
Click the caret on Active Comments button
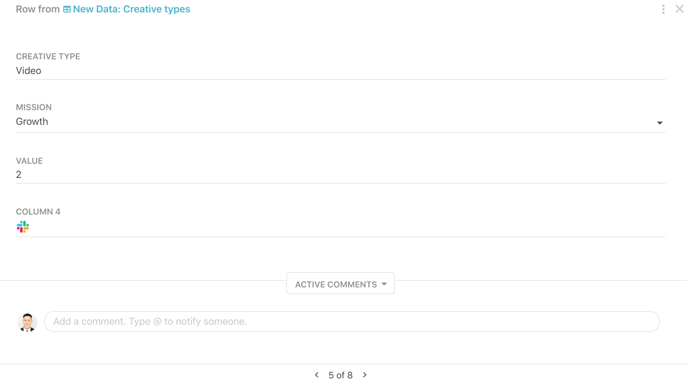[x=384, y=284]
